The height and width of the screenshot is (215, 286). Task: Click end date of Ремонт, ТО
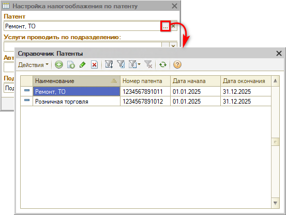[237, 91]
